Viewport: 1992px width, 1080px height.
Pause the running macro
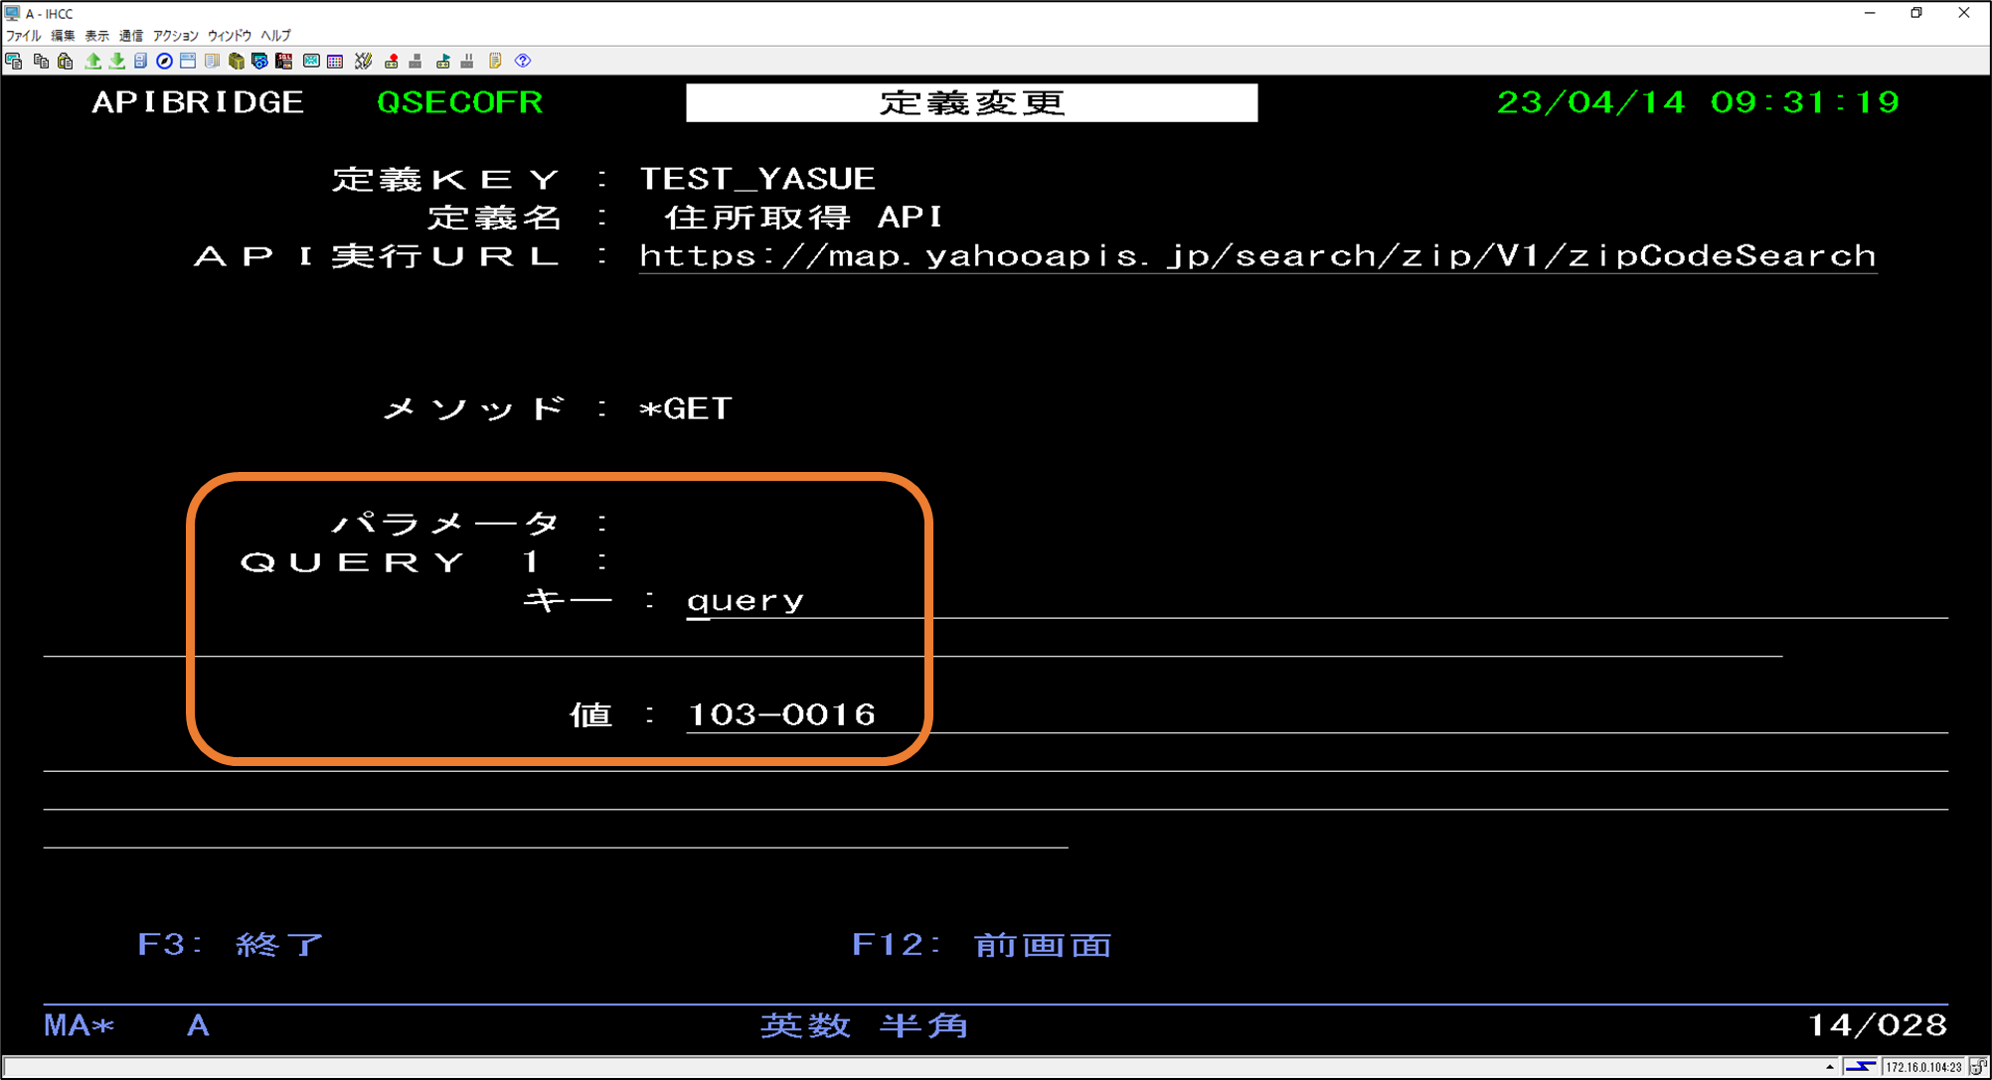(x=467, y=62)
